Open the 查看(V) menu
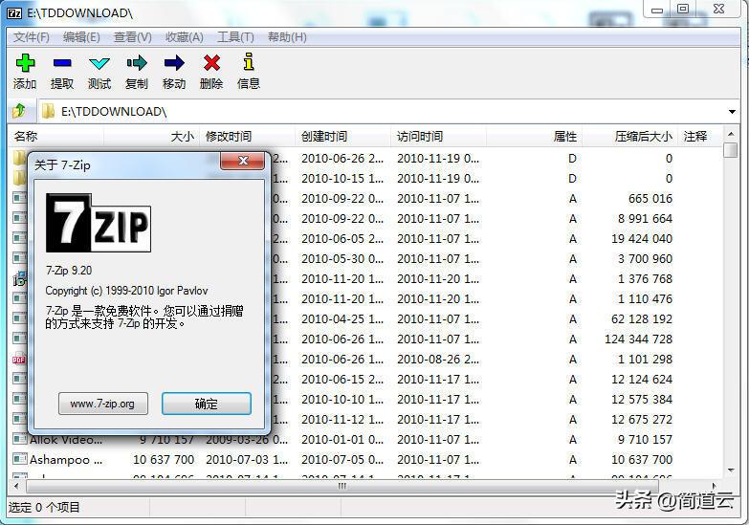 [x=133, y=37]
